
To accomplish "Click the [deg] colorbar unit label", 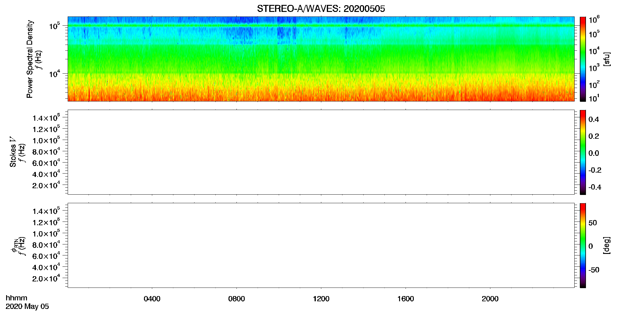I will pos(607,245).
